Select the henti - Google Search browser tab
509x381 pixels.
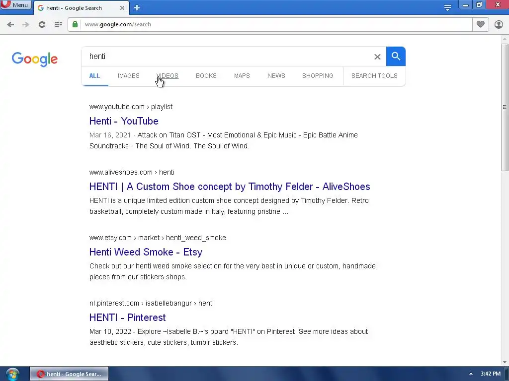[x=81, y=8]
